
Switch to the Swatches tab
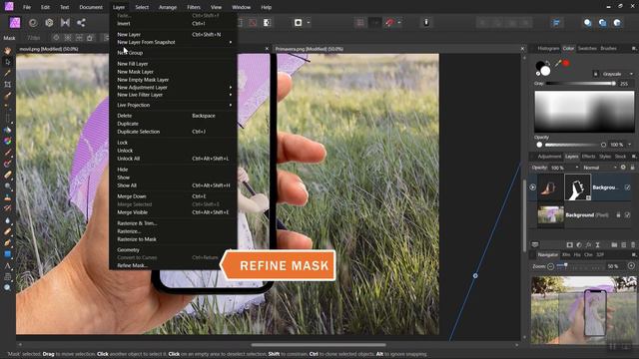click(587, 49)
